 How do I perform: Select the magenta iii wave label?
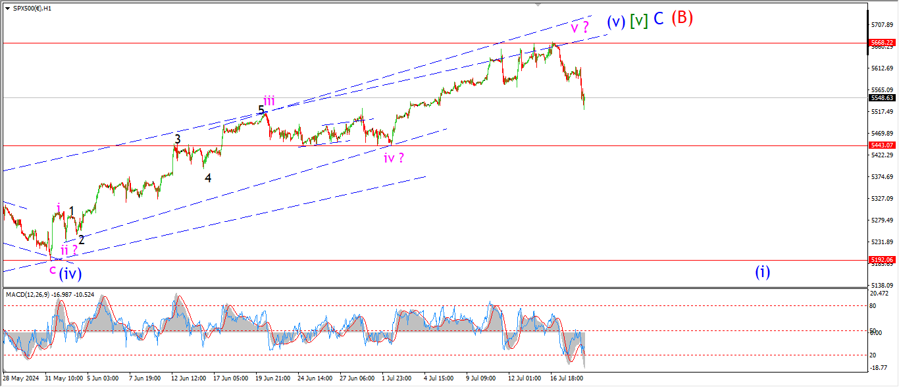270,101
